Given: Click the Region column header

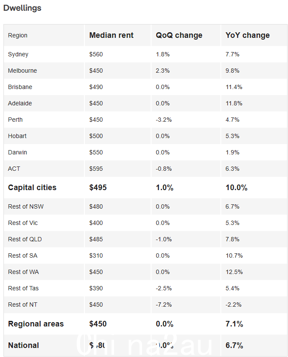Looking at the screenshot, I should click(18, 35).
